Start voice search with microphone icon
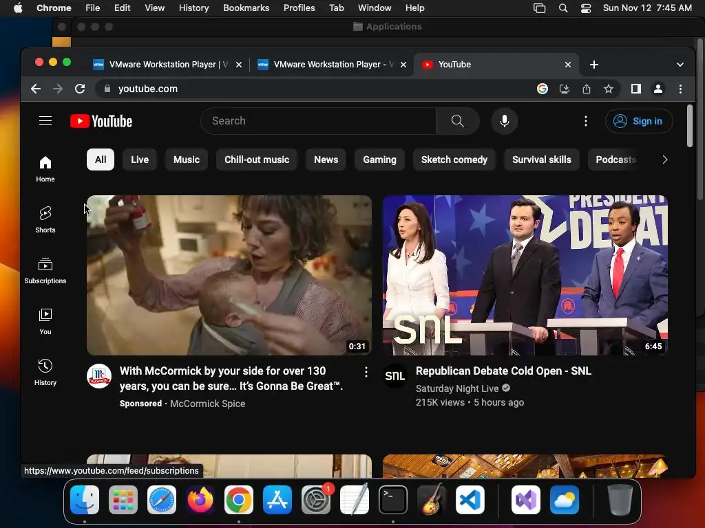The height and width of the screenshot is (528, 705). point(505,121)
